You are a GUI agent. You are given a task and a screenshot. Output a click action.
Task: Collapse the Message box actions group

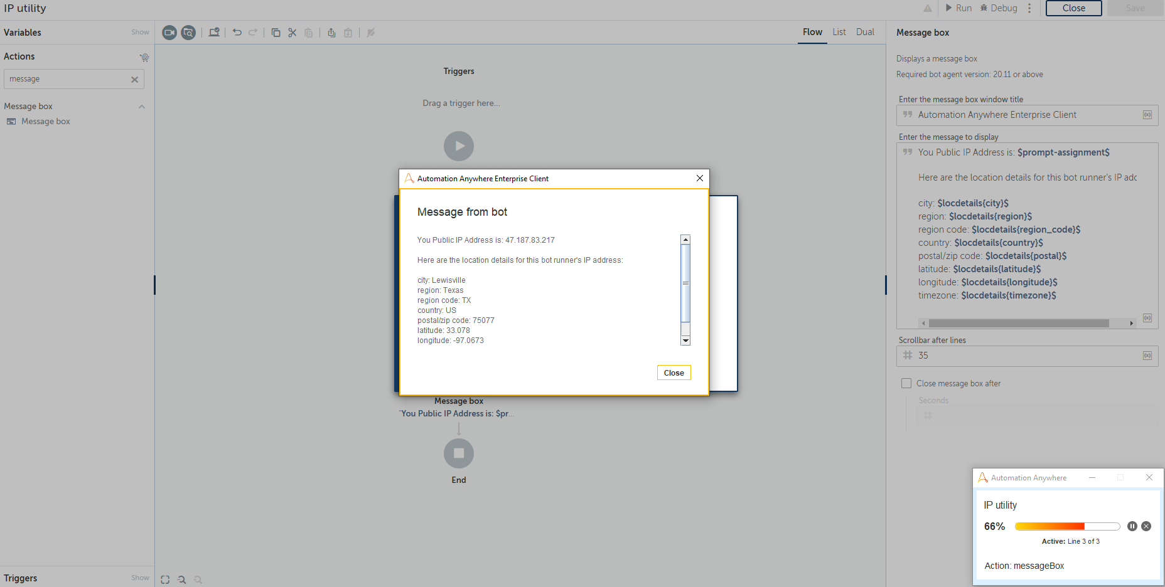(142, 107)
